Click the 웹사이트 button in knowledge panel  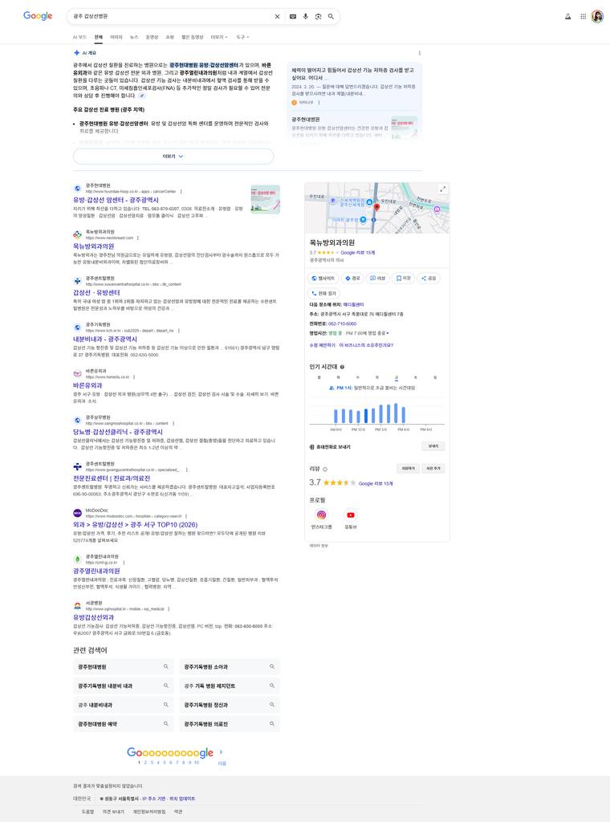coord(323,279)
